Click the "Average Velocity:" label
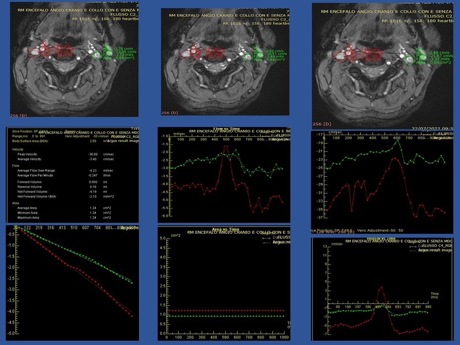Screen dimensions: 460x345 click(29, 159)
